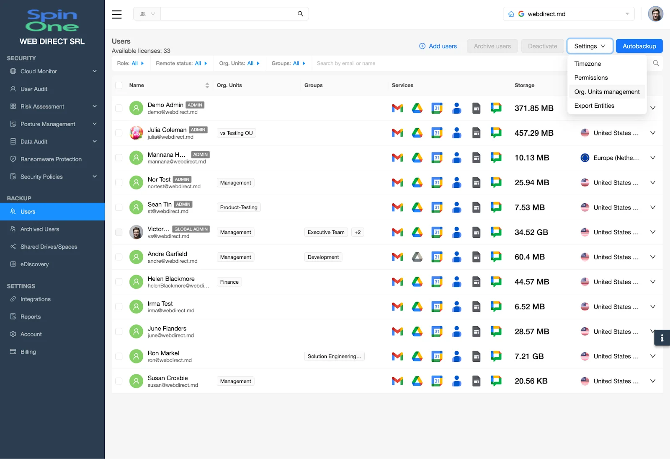The height and width of the screenshot is (459, 670).
Task: Select Org. Units management from Settings menu
Action: click(x=607, y=91)
